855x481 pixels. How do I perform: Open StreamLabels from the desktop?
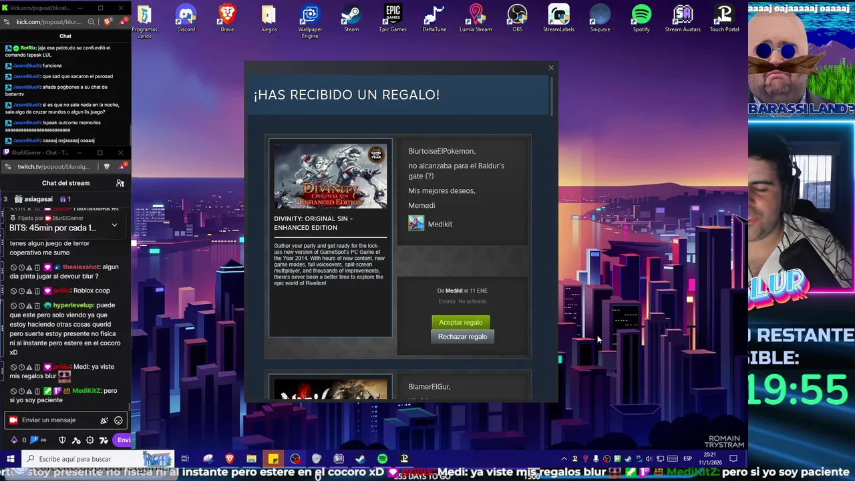point(558,18)
